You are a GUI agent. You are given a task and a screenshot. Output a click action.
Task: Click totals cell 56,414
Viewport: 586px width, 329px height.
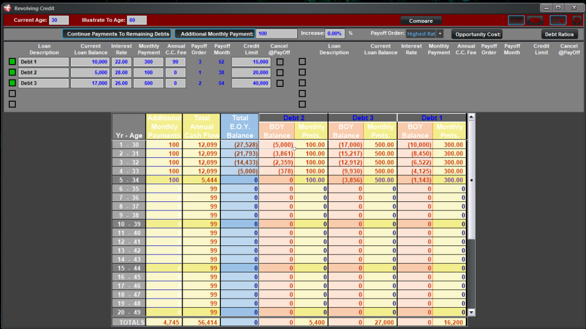(201, 322)
